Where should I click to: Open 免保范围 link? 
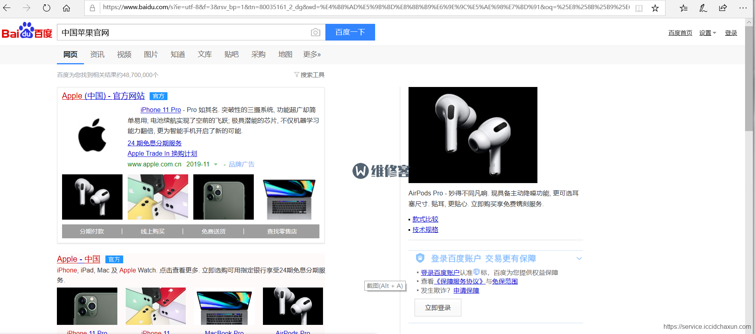(505, 281)
